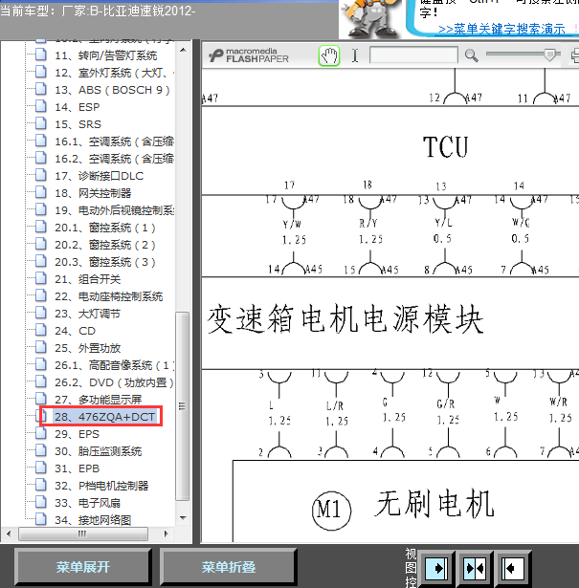Click horizontal scrollbar left arrow in tree panel
Image resolution: width=579 pixels, height=588 pixels.
click(9, 534)
